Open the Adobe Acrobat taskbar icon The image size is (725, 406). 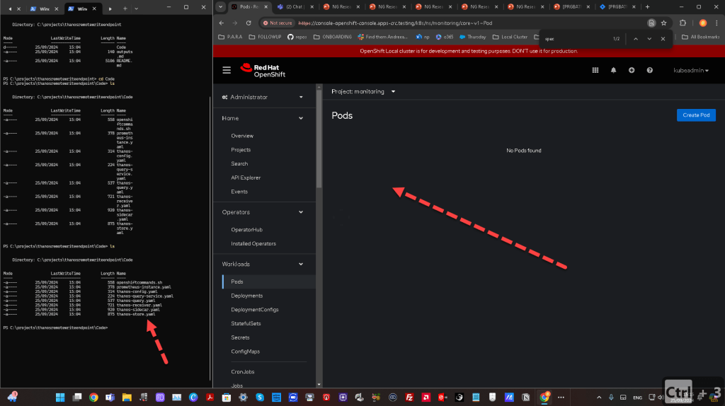click(x=210, y=398)
